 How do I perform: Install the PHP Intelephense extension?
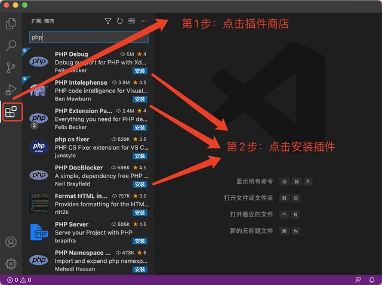[140, 99]
